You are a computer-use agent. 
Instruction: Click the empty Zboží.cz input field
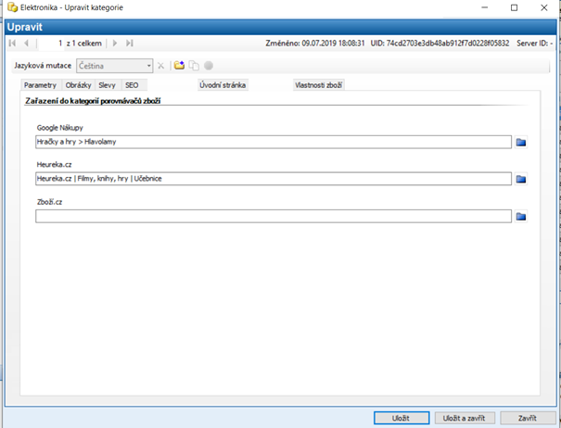tap(274, 216)
